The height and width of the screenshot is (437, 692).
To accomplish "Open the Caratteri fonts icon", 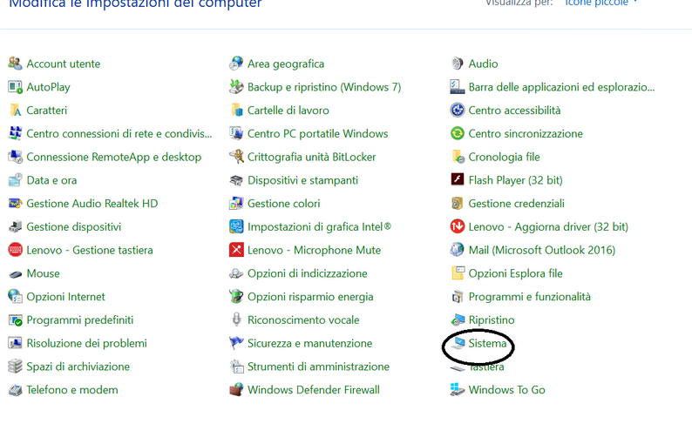I will pyautogui.click(x=15, y=111).
